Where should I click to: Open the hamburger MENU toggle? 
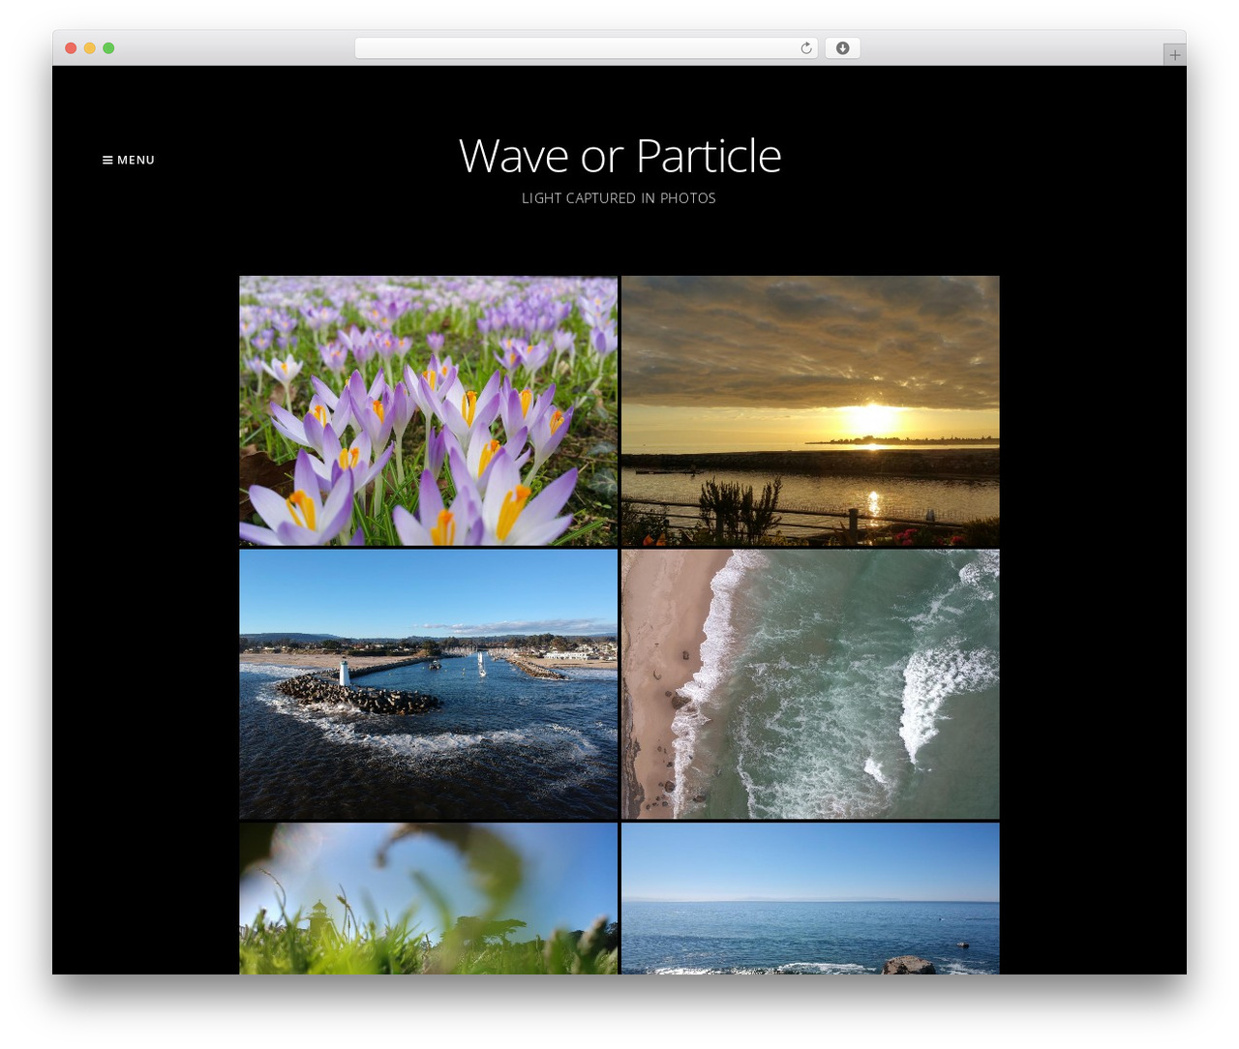pyautogui.click(x=129, y=160)
